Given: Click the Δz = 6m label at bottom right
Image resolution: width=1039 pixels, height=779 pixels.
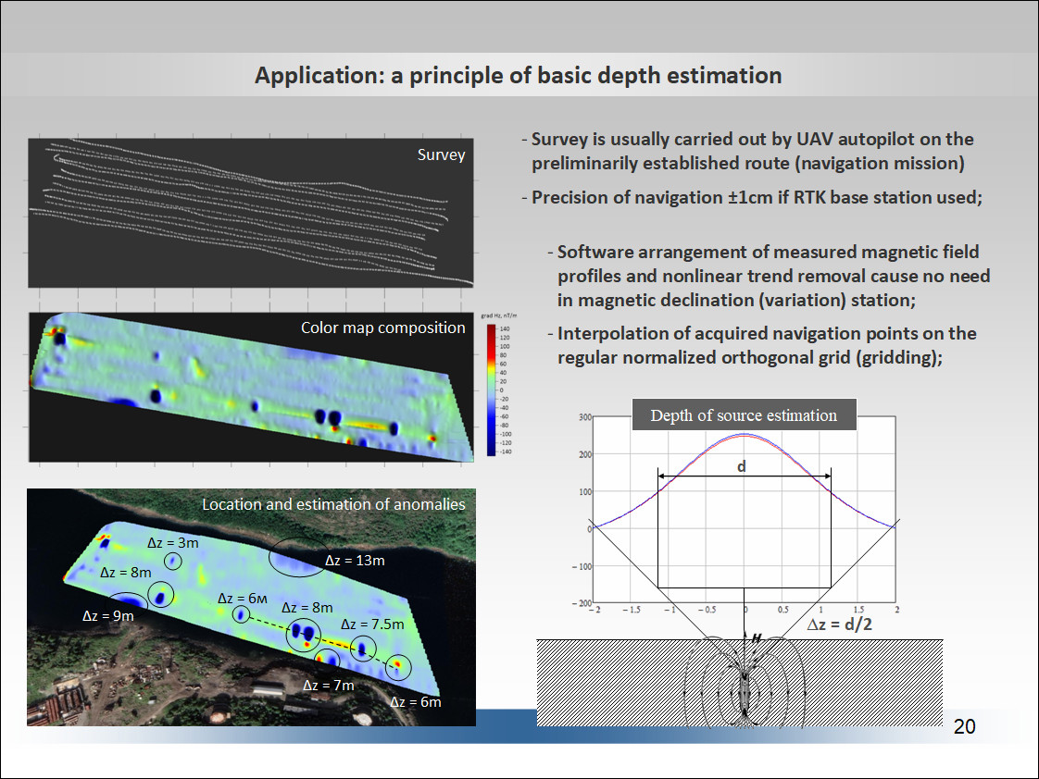Looking at the screenshot, I should tap(416, 702).
